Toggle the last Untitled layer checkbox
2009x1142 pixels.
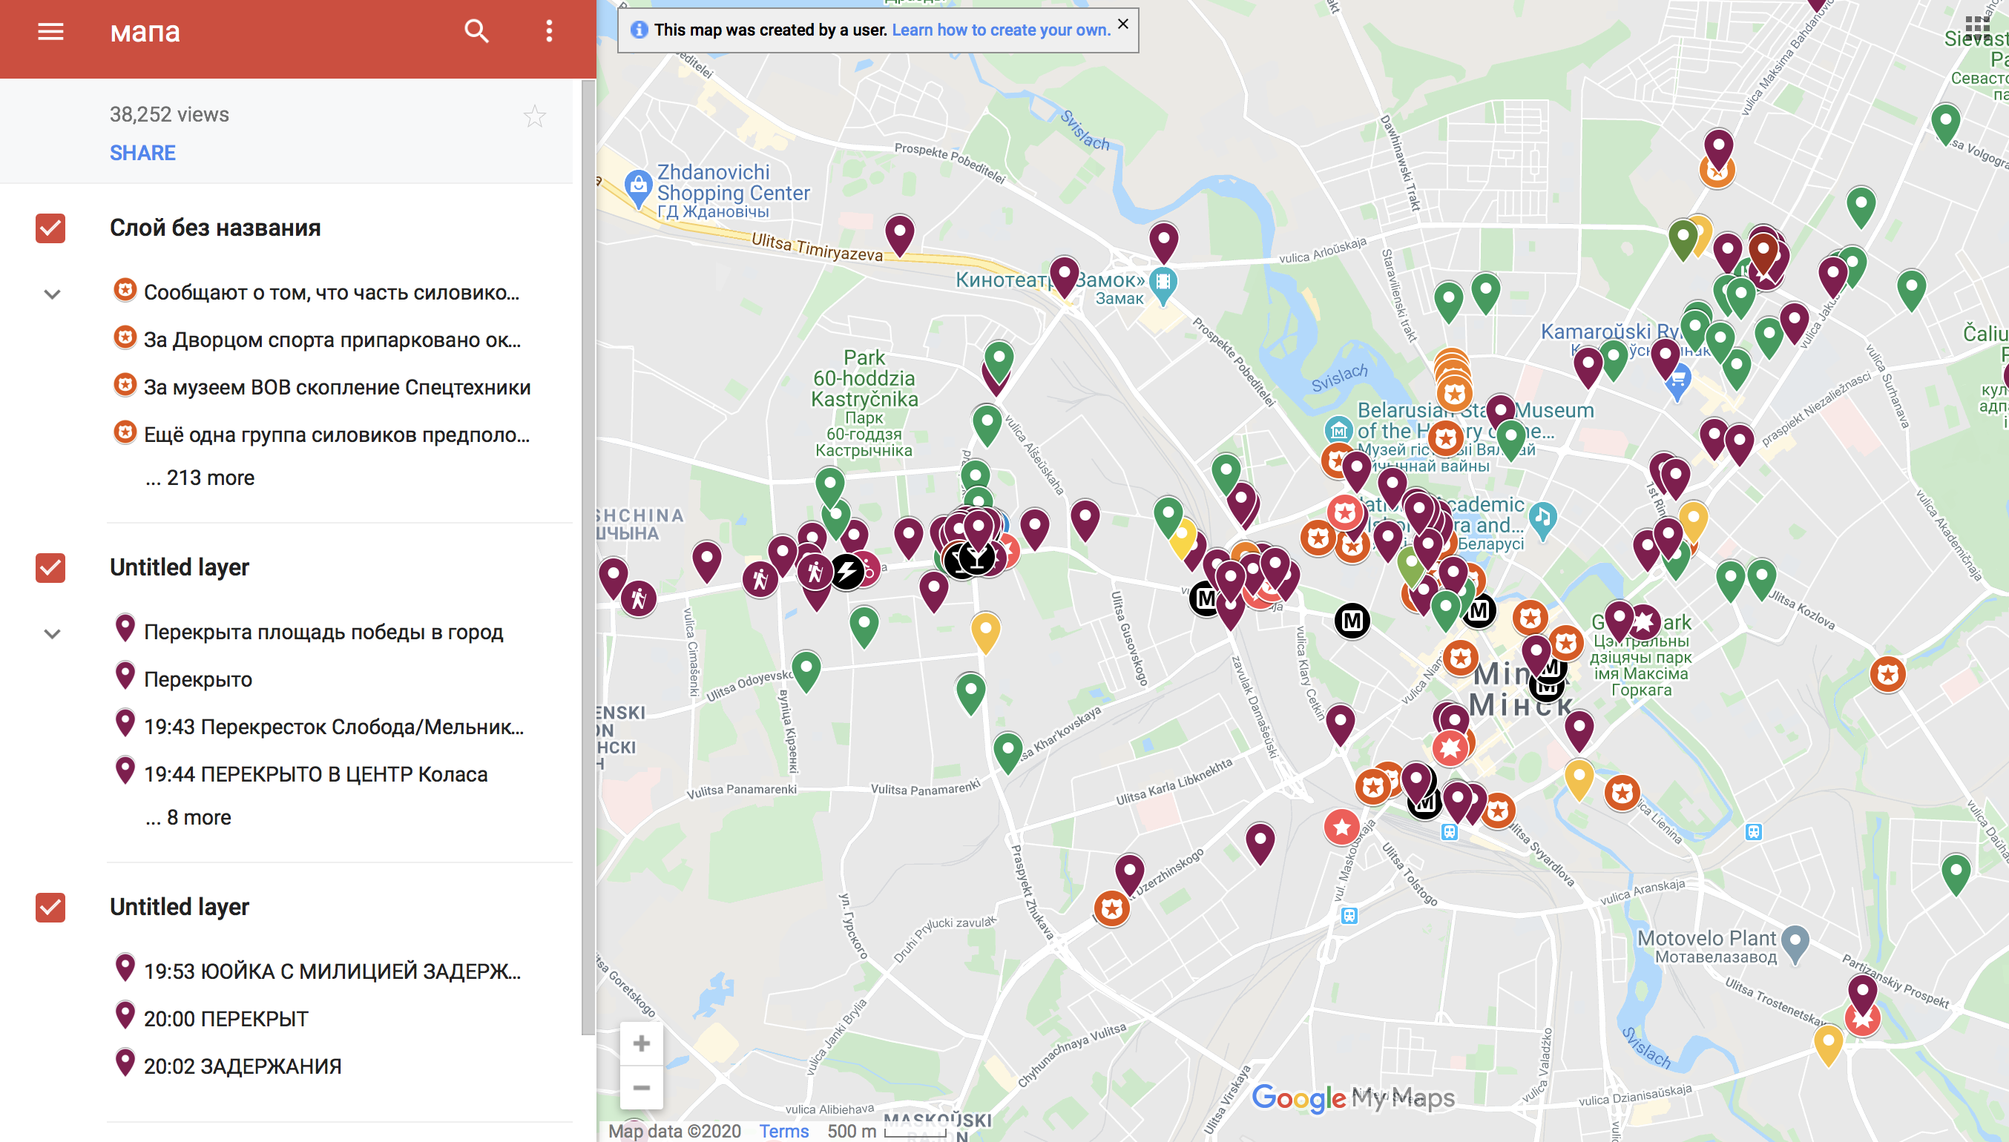(50, 908)
